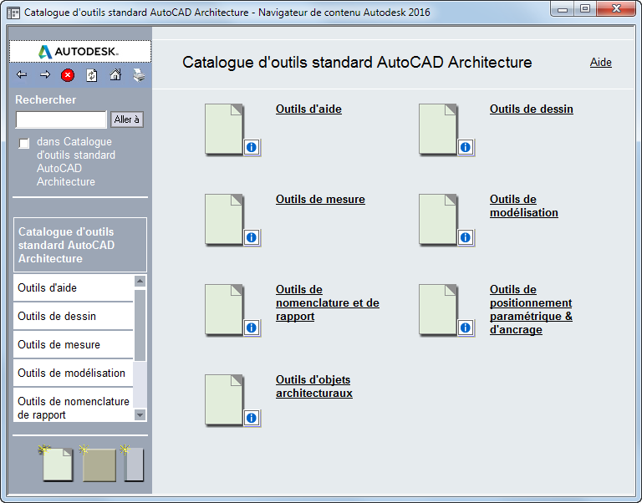Select Outils de modélisation in sidebar list

point(73,373)
